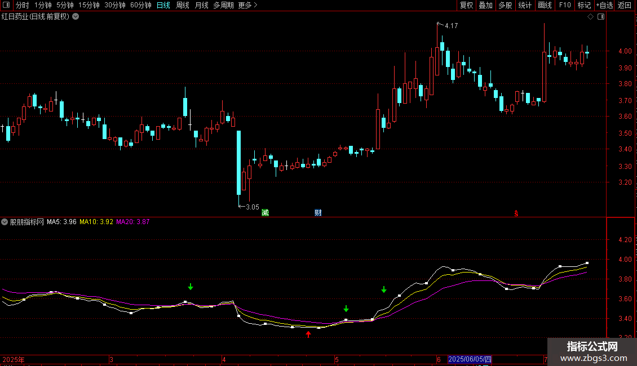Click the red S marker on timeline
Viewport: 637px width, 366px height.
point(516,213)
